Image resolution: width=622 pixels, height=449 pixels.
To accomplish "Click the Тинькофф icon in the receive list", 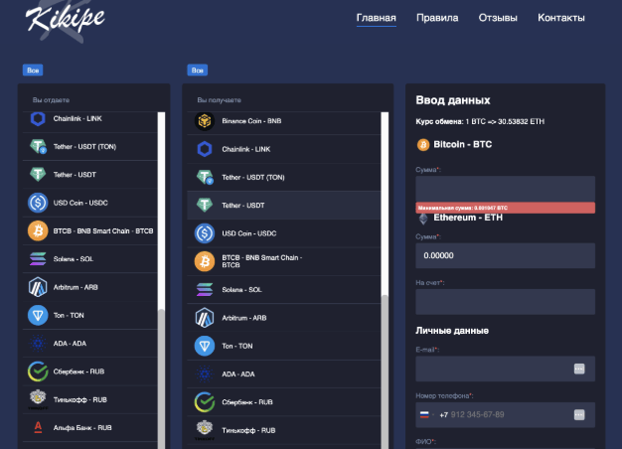I will pyautogui.click(x=205, y=430).
